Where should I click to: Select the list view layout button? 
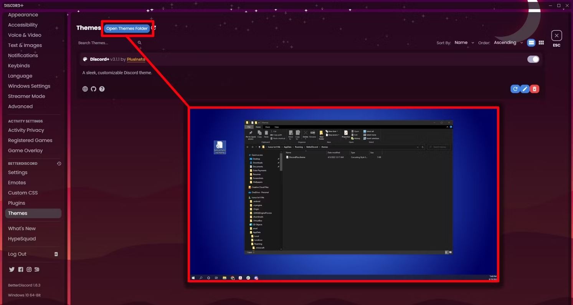pyautogui.click(x=531, y=43)
